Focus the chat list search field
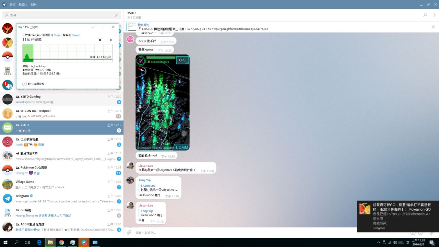The width and height of the screenshot is (439, 247). (x=62, y=15)
